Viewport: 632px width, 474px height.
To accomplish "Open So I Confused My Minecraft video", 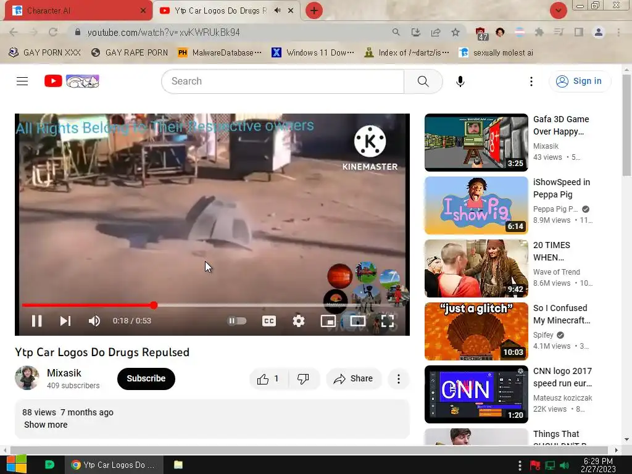I will pos(476,331).
